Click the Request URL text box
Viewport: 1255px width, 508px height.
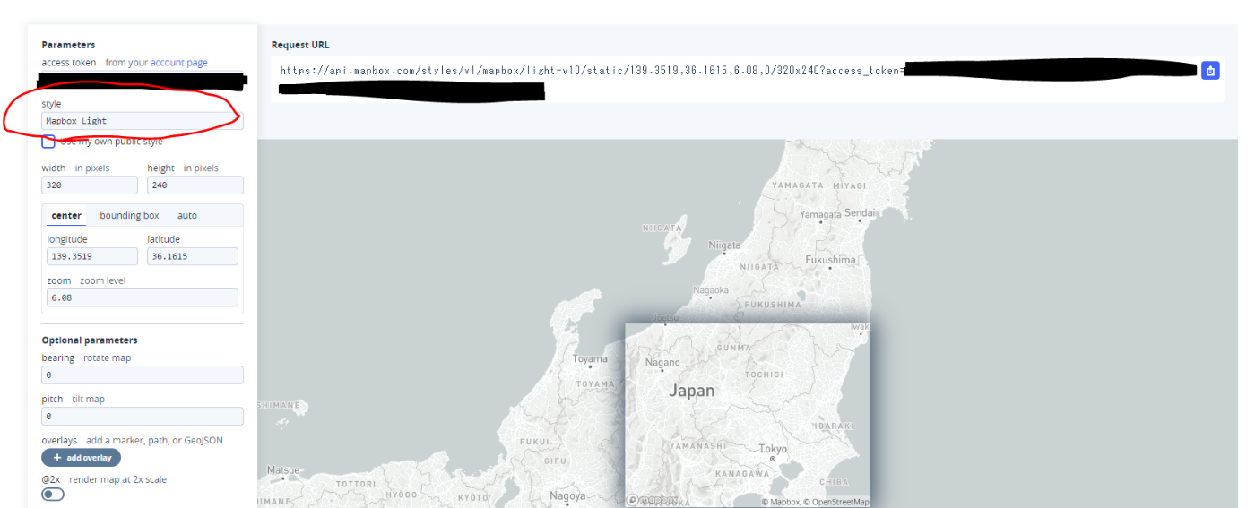coord(749,80)
